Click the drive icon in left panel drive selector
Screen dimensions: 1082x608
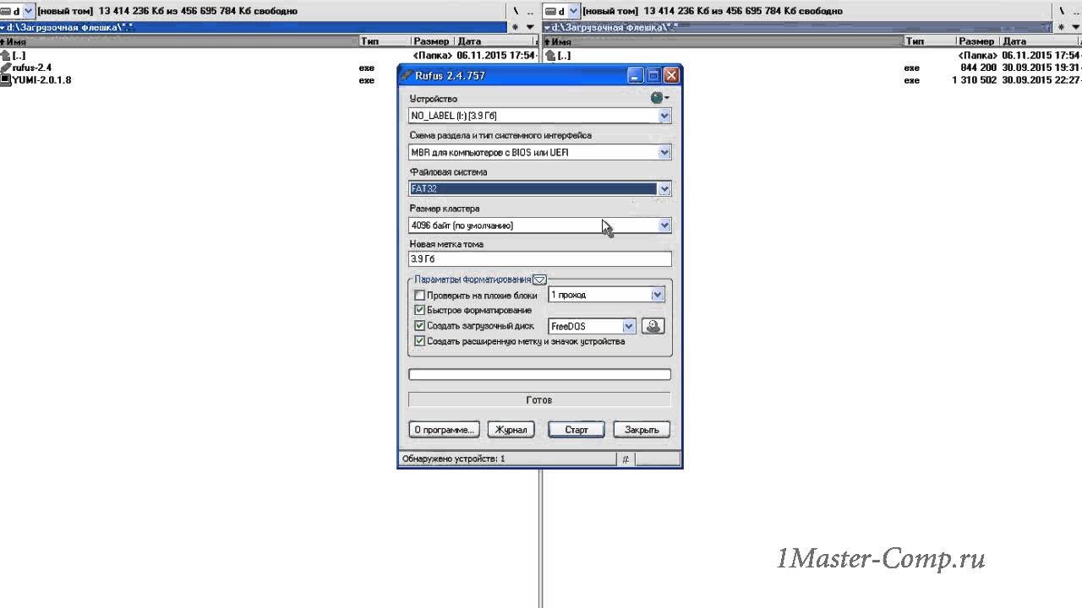click(x=6, y=11)
